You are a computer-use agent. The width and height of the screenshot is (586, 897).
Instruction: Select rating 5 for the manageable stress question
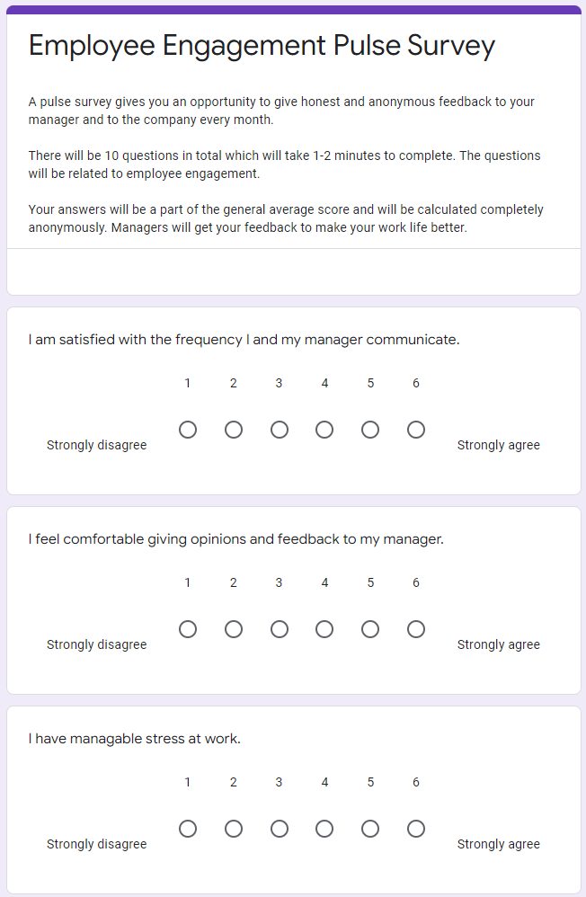[x=370, y=829]
